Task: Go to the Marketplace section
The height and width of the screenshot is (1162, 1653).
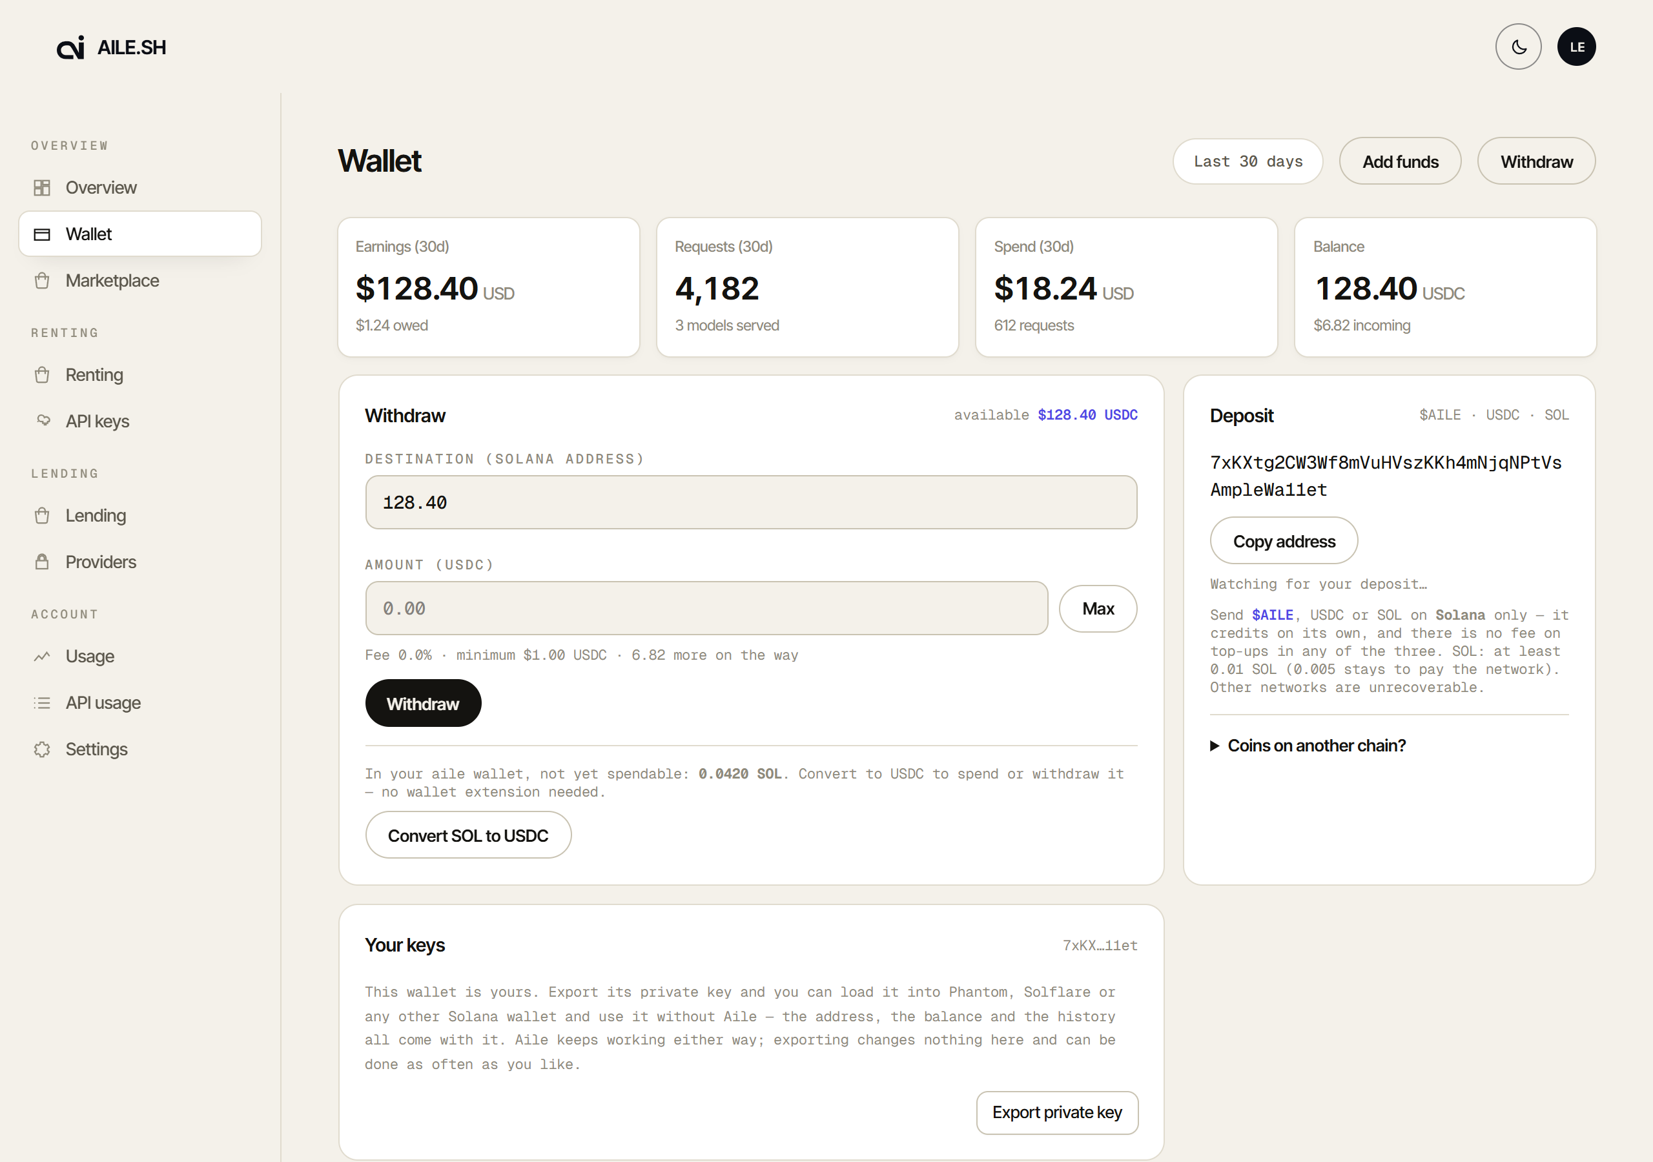Action: [x=112, y=281]
